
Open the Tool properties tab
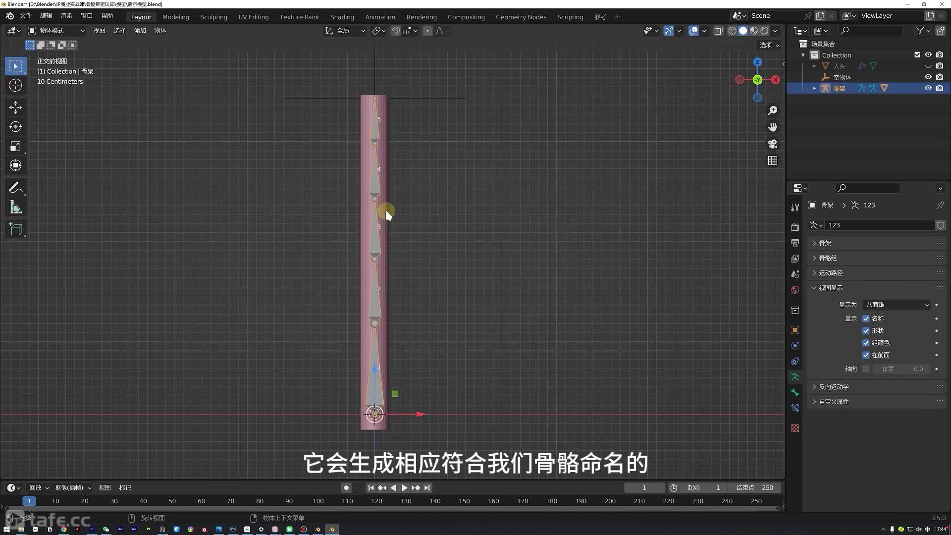tap(795, 207)
